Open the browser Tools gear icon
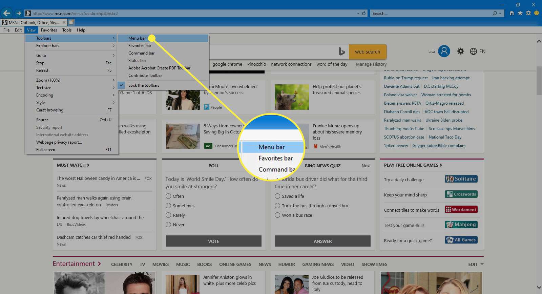 click(528, 13)
